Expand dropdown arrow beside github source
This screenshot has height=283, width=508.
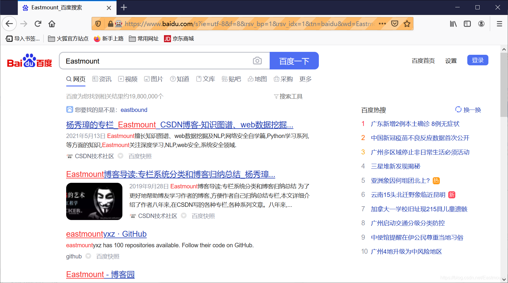[88, 256]
